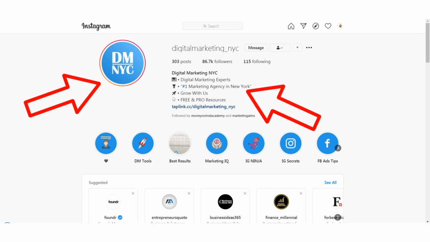Open the Instagram home feed icon
430x242 pixels.
pos(291,26)
